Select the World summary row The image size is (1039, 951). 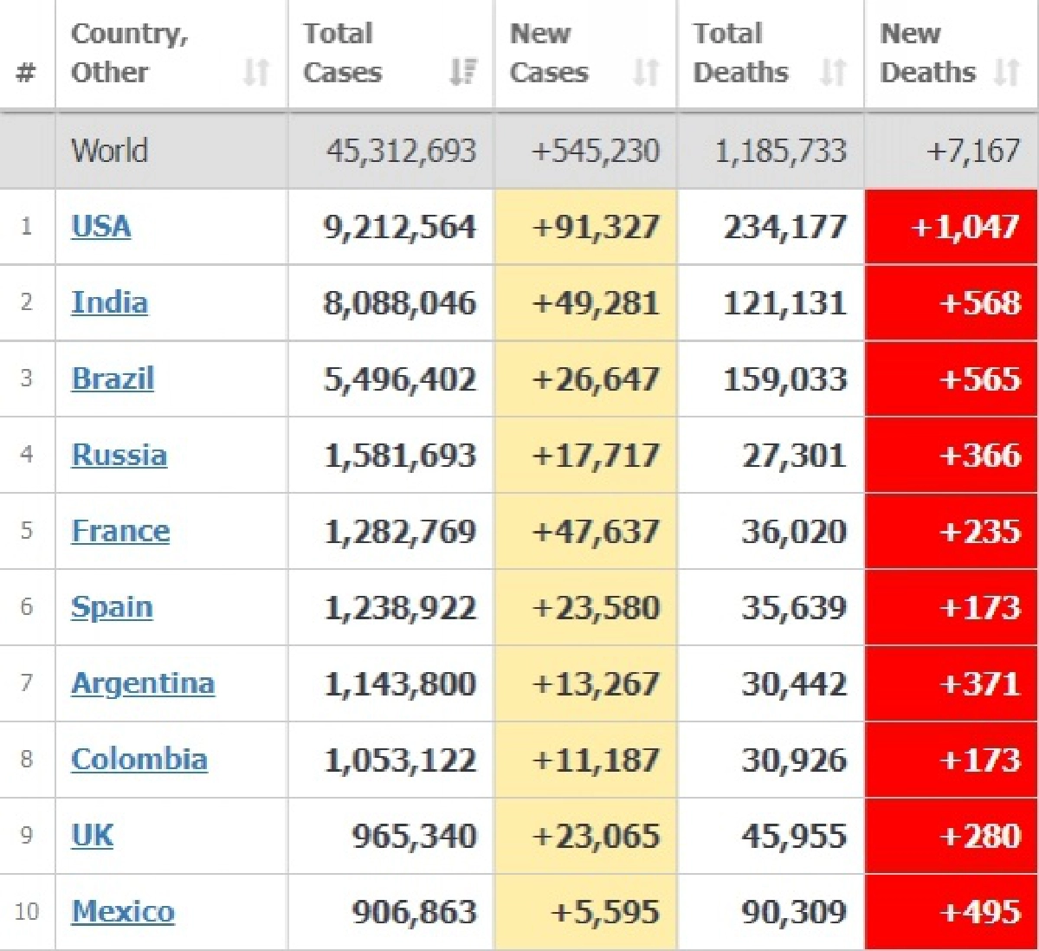pos(519,152)
